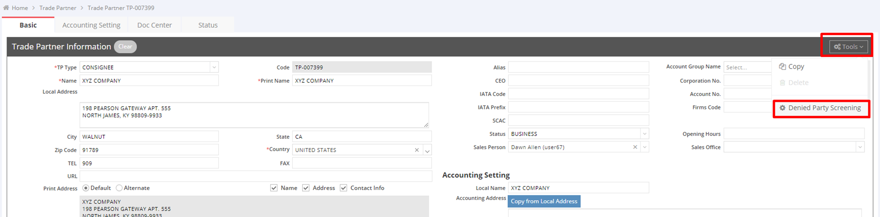Click the gears icon on Tools button
Screen dimensions: 880x217
[x=837, y=47]
